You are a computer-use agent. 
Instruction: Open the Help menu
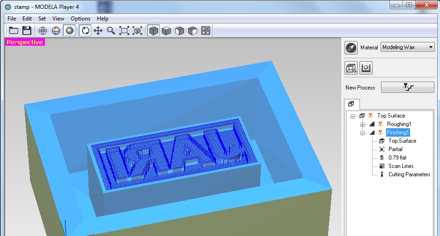tap(103, 19)
